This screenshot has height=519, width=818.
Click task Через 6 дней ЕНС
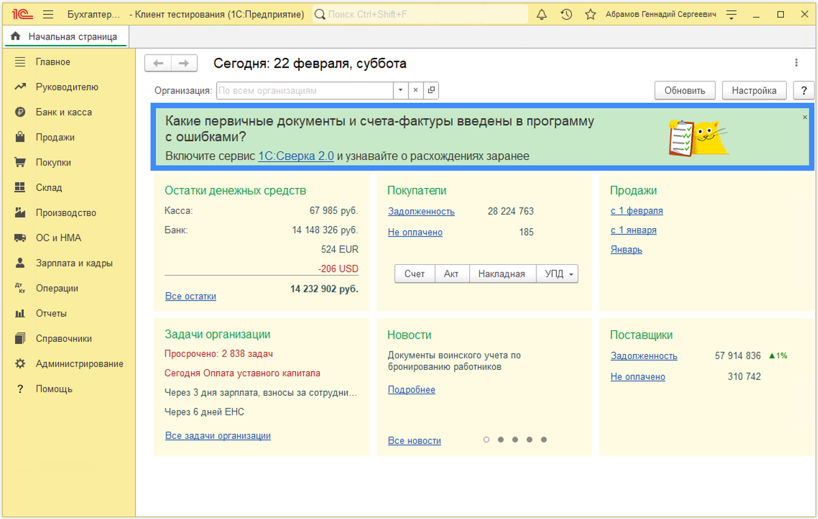point(204,412)
